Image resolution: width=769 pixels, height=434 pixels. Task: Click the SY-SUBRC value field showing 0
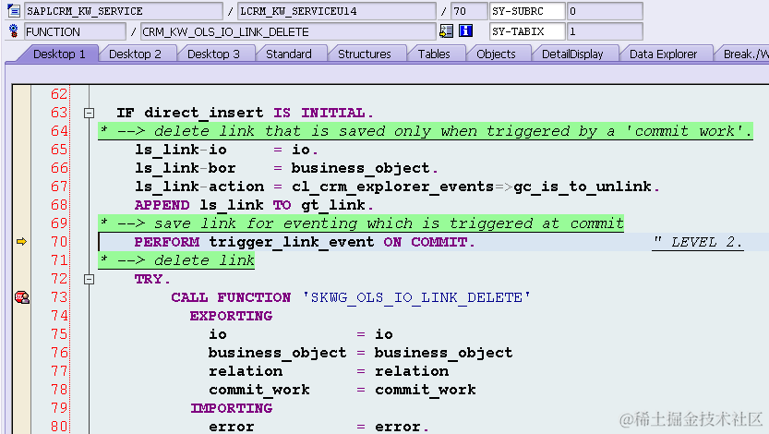click(605, 11)
